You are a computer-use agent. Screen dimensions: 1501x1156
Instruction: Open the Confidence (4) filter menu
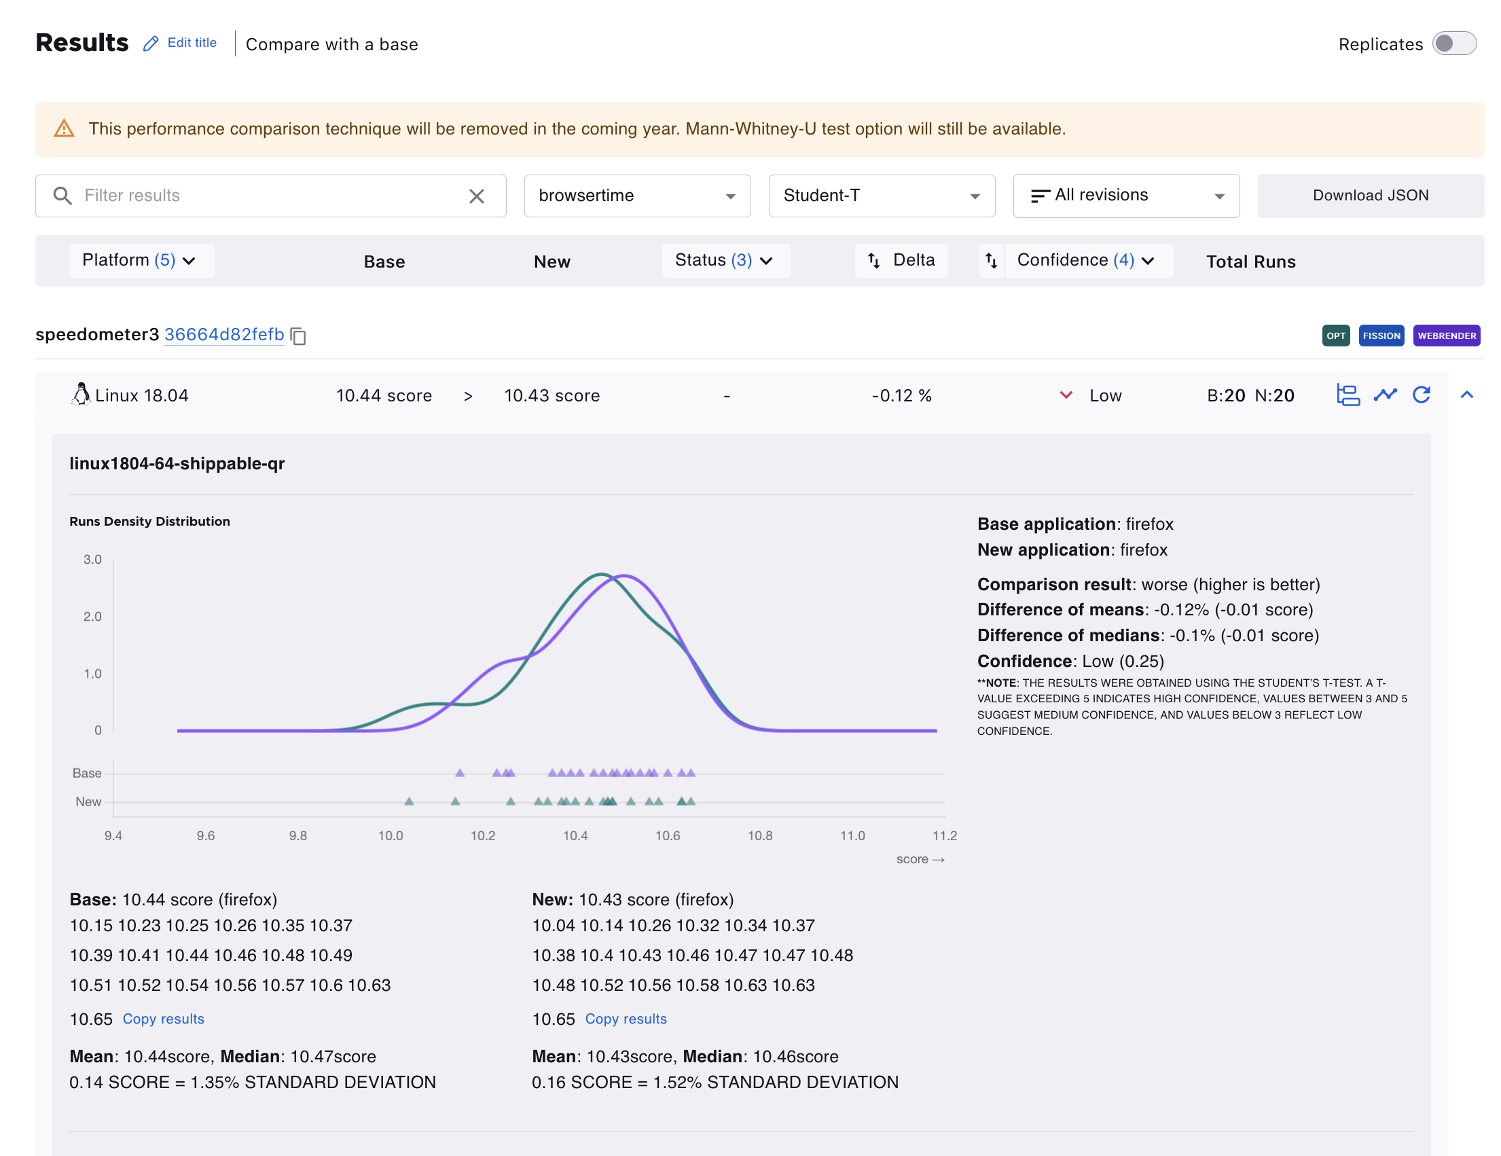[x=1087, y=261]
